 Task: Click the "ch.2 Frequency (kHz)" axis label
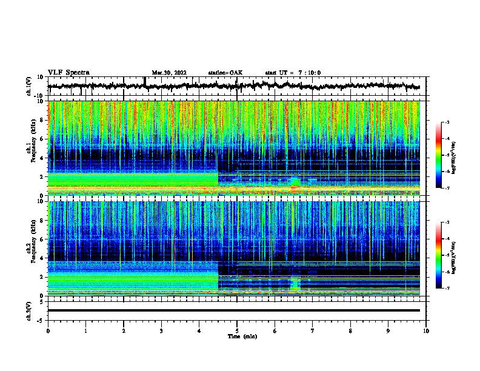pyautogui.click(x=31, y=241)
